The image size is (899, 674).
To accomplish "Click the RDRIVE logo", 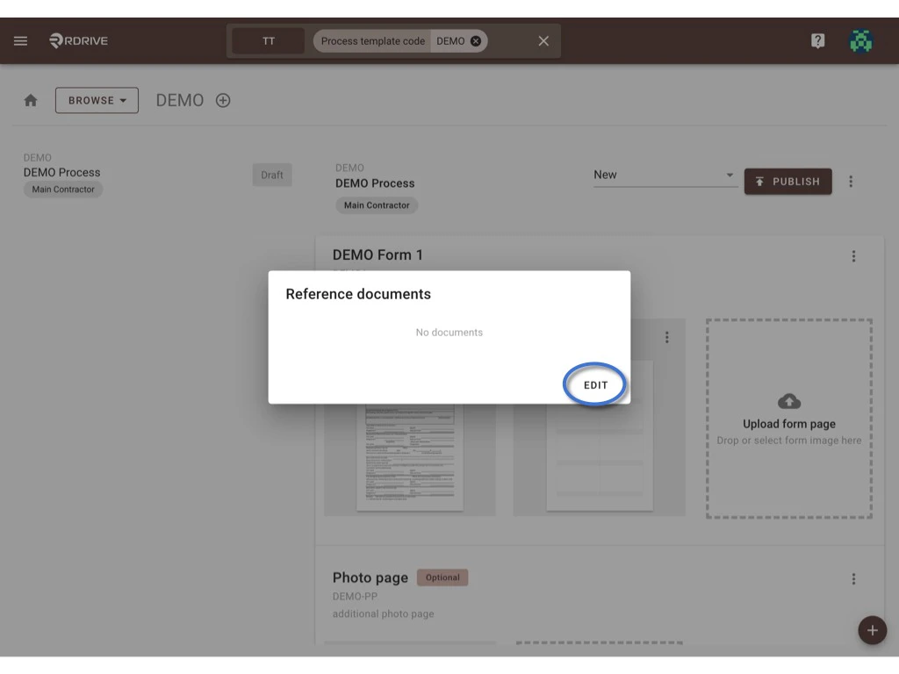I will point(77,39).
